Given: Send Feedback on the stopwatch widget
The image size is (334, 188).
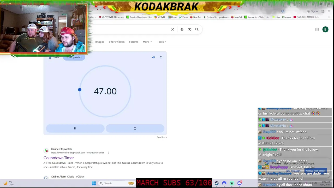Looking at the screenshot, I should pyautogui.click(x=162, y=137).
